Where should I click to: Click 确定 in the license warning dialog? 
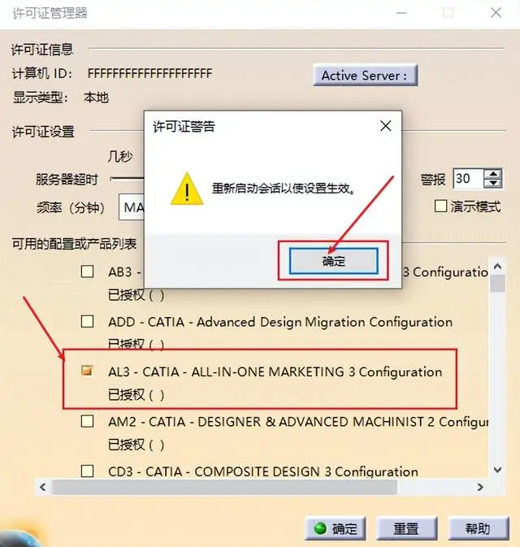(x=333, y=261)
